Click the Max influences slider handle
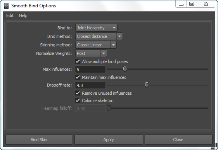The width and height of the screenshot is (218, 150). [x=125, y=69]
